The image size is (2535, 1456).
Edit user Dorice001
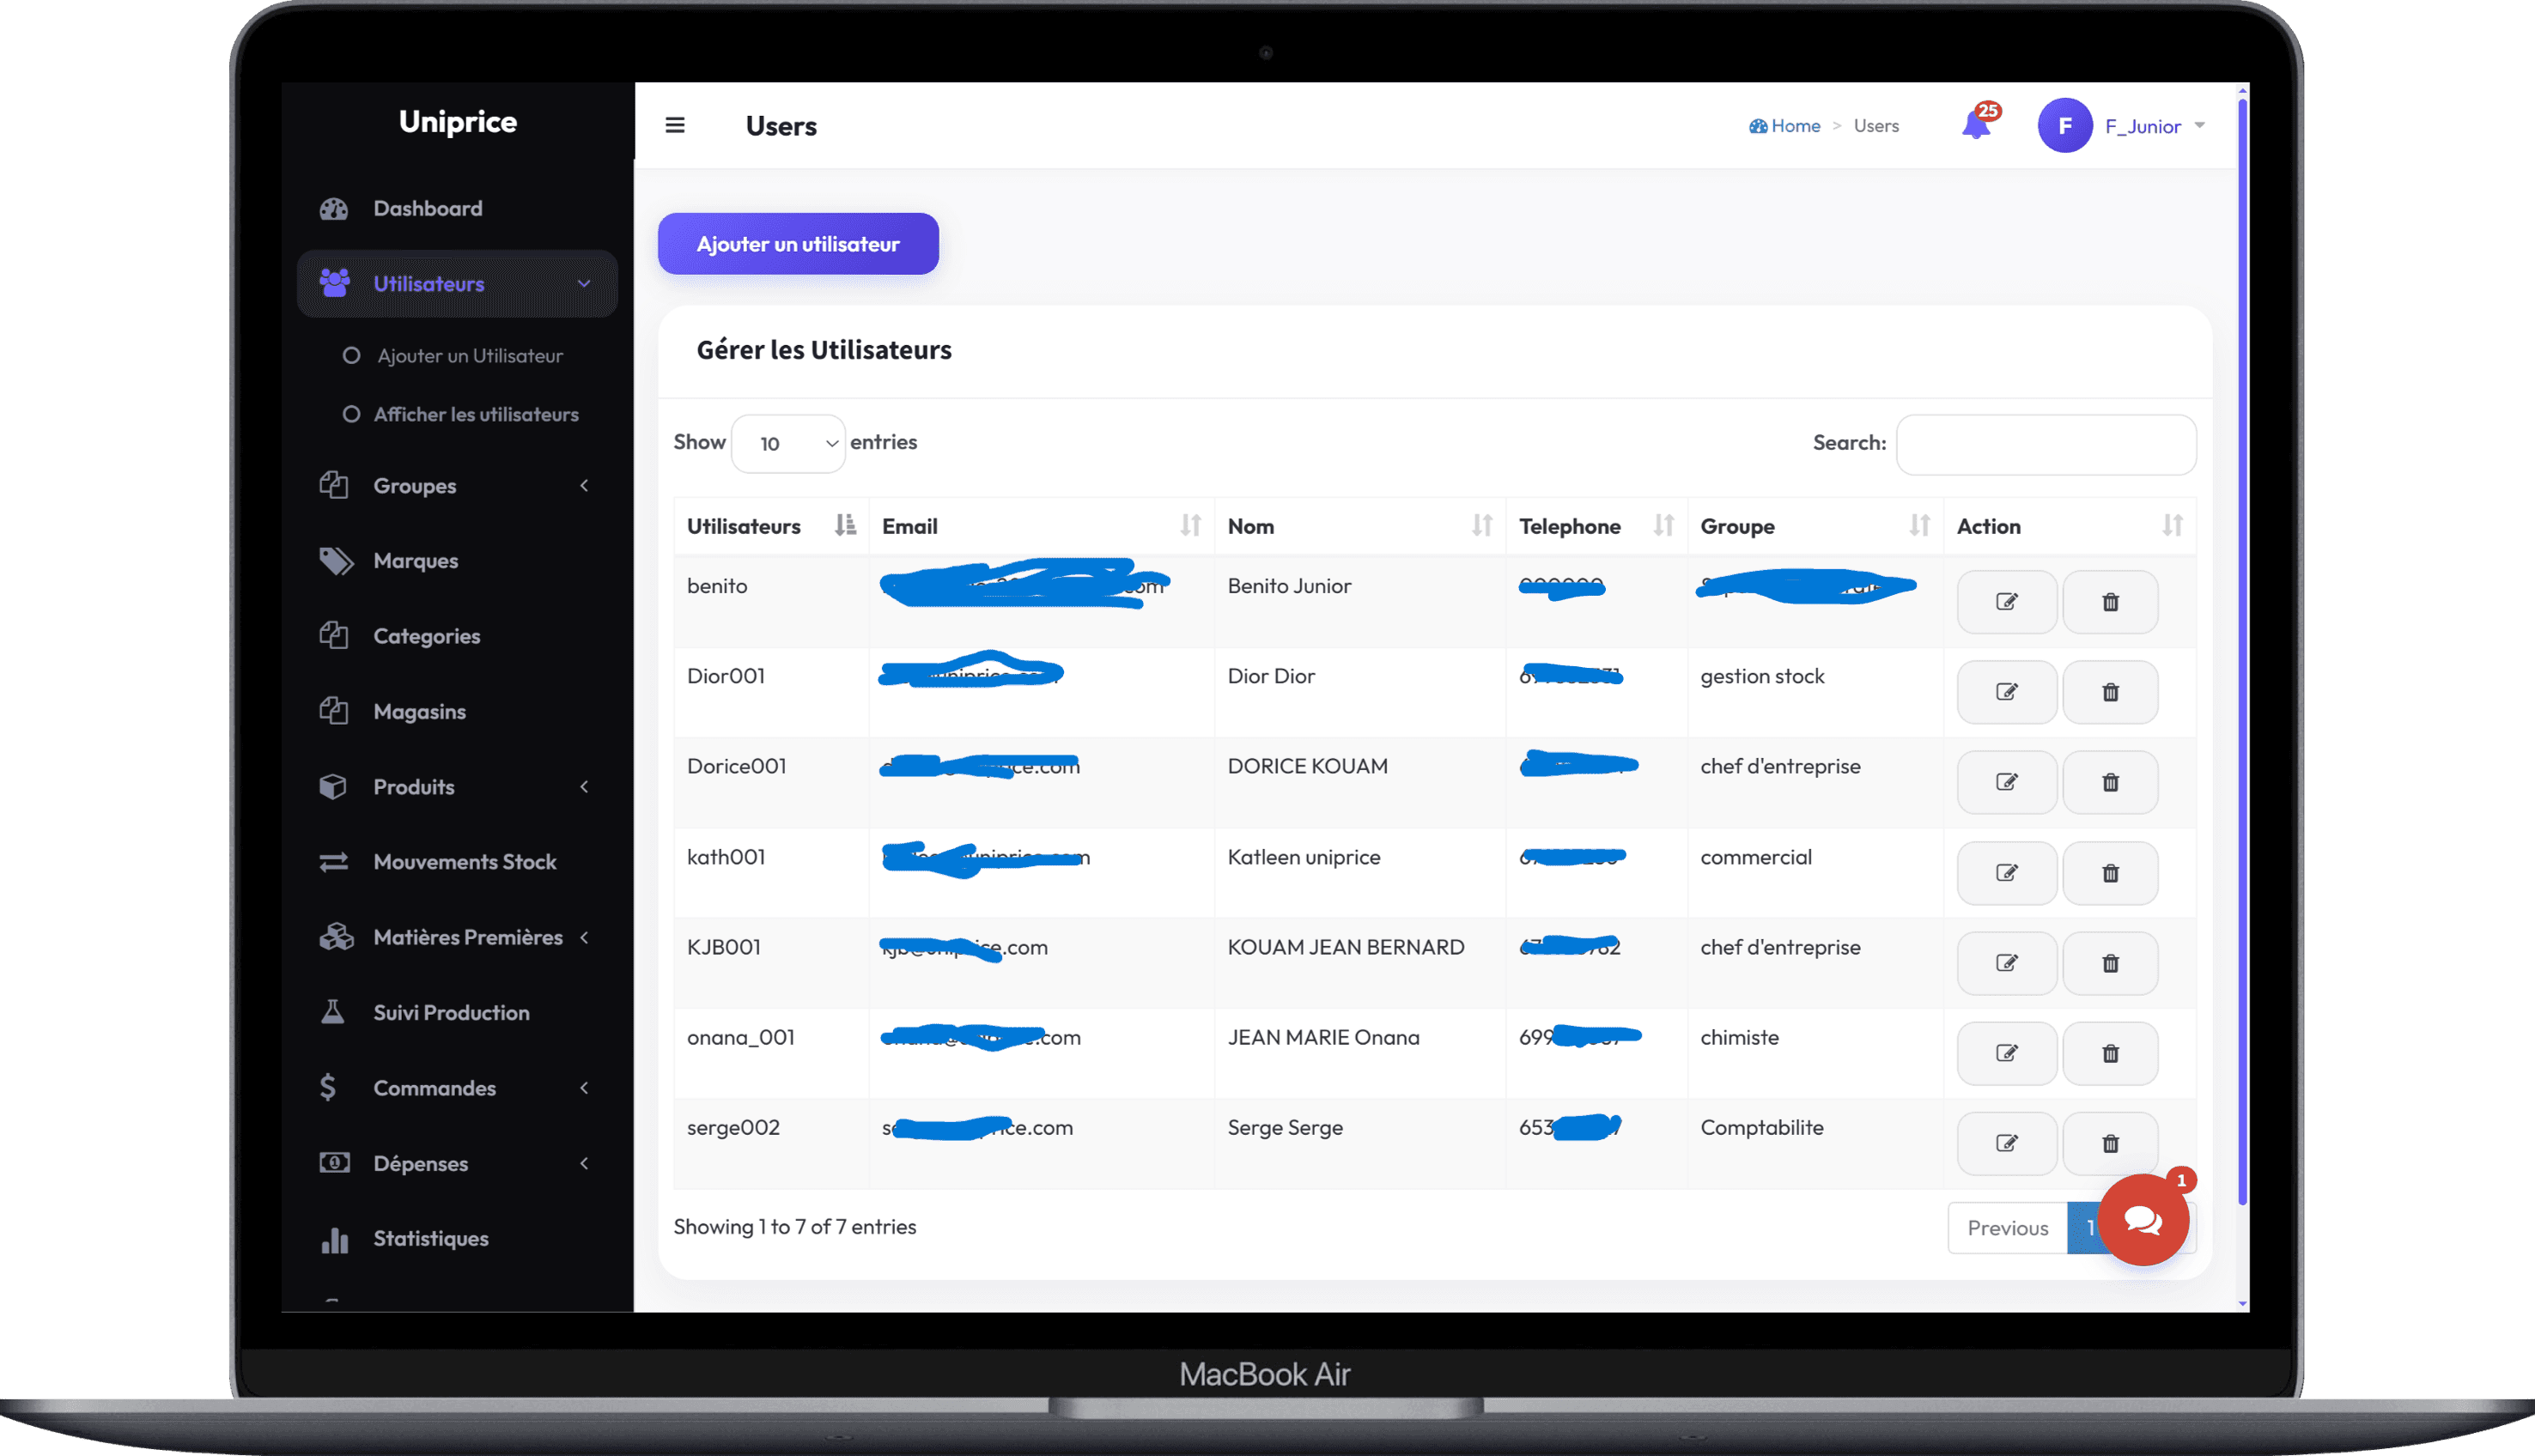tap(2007, 782)
